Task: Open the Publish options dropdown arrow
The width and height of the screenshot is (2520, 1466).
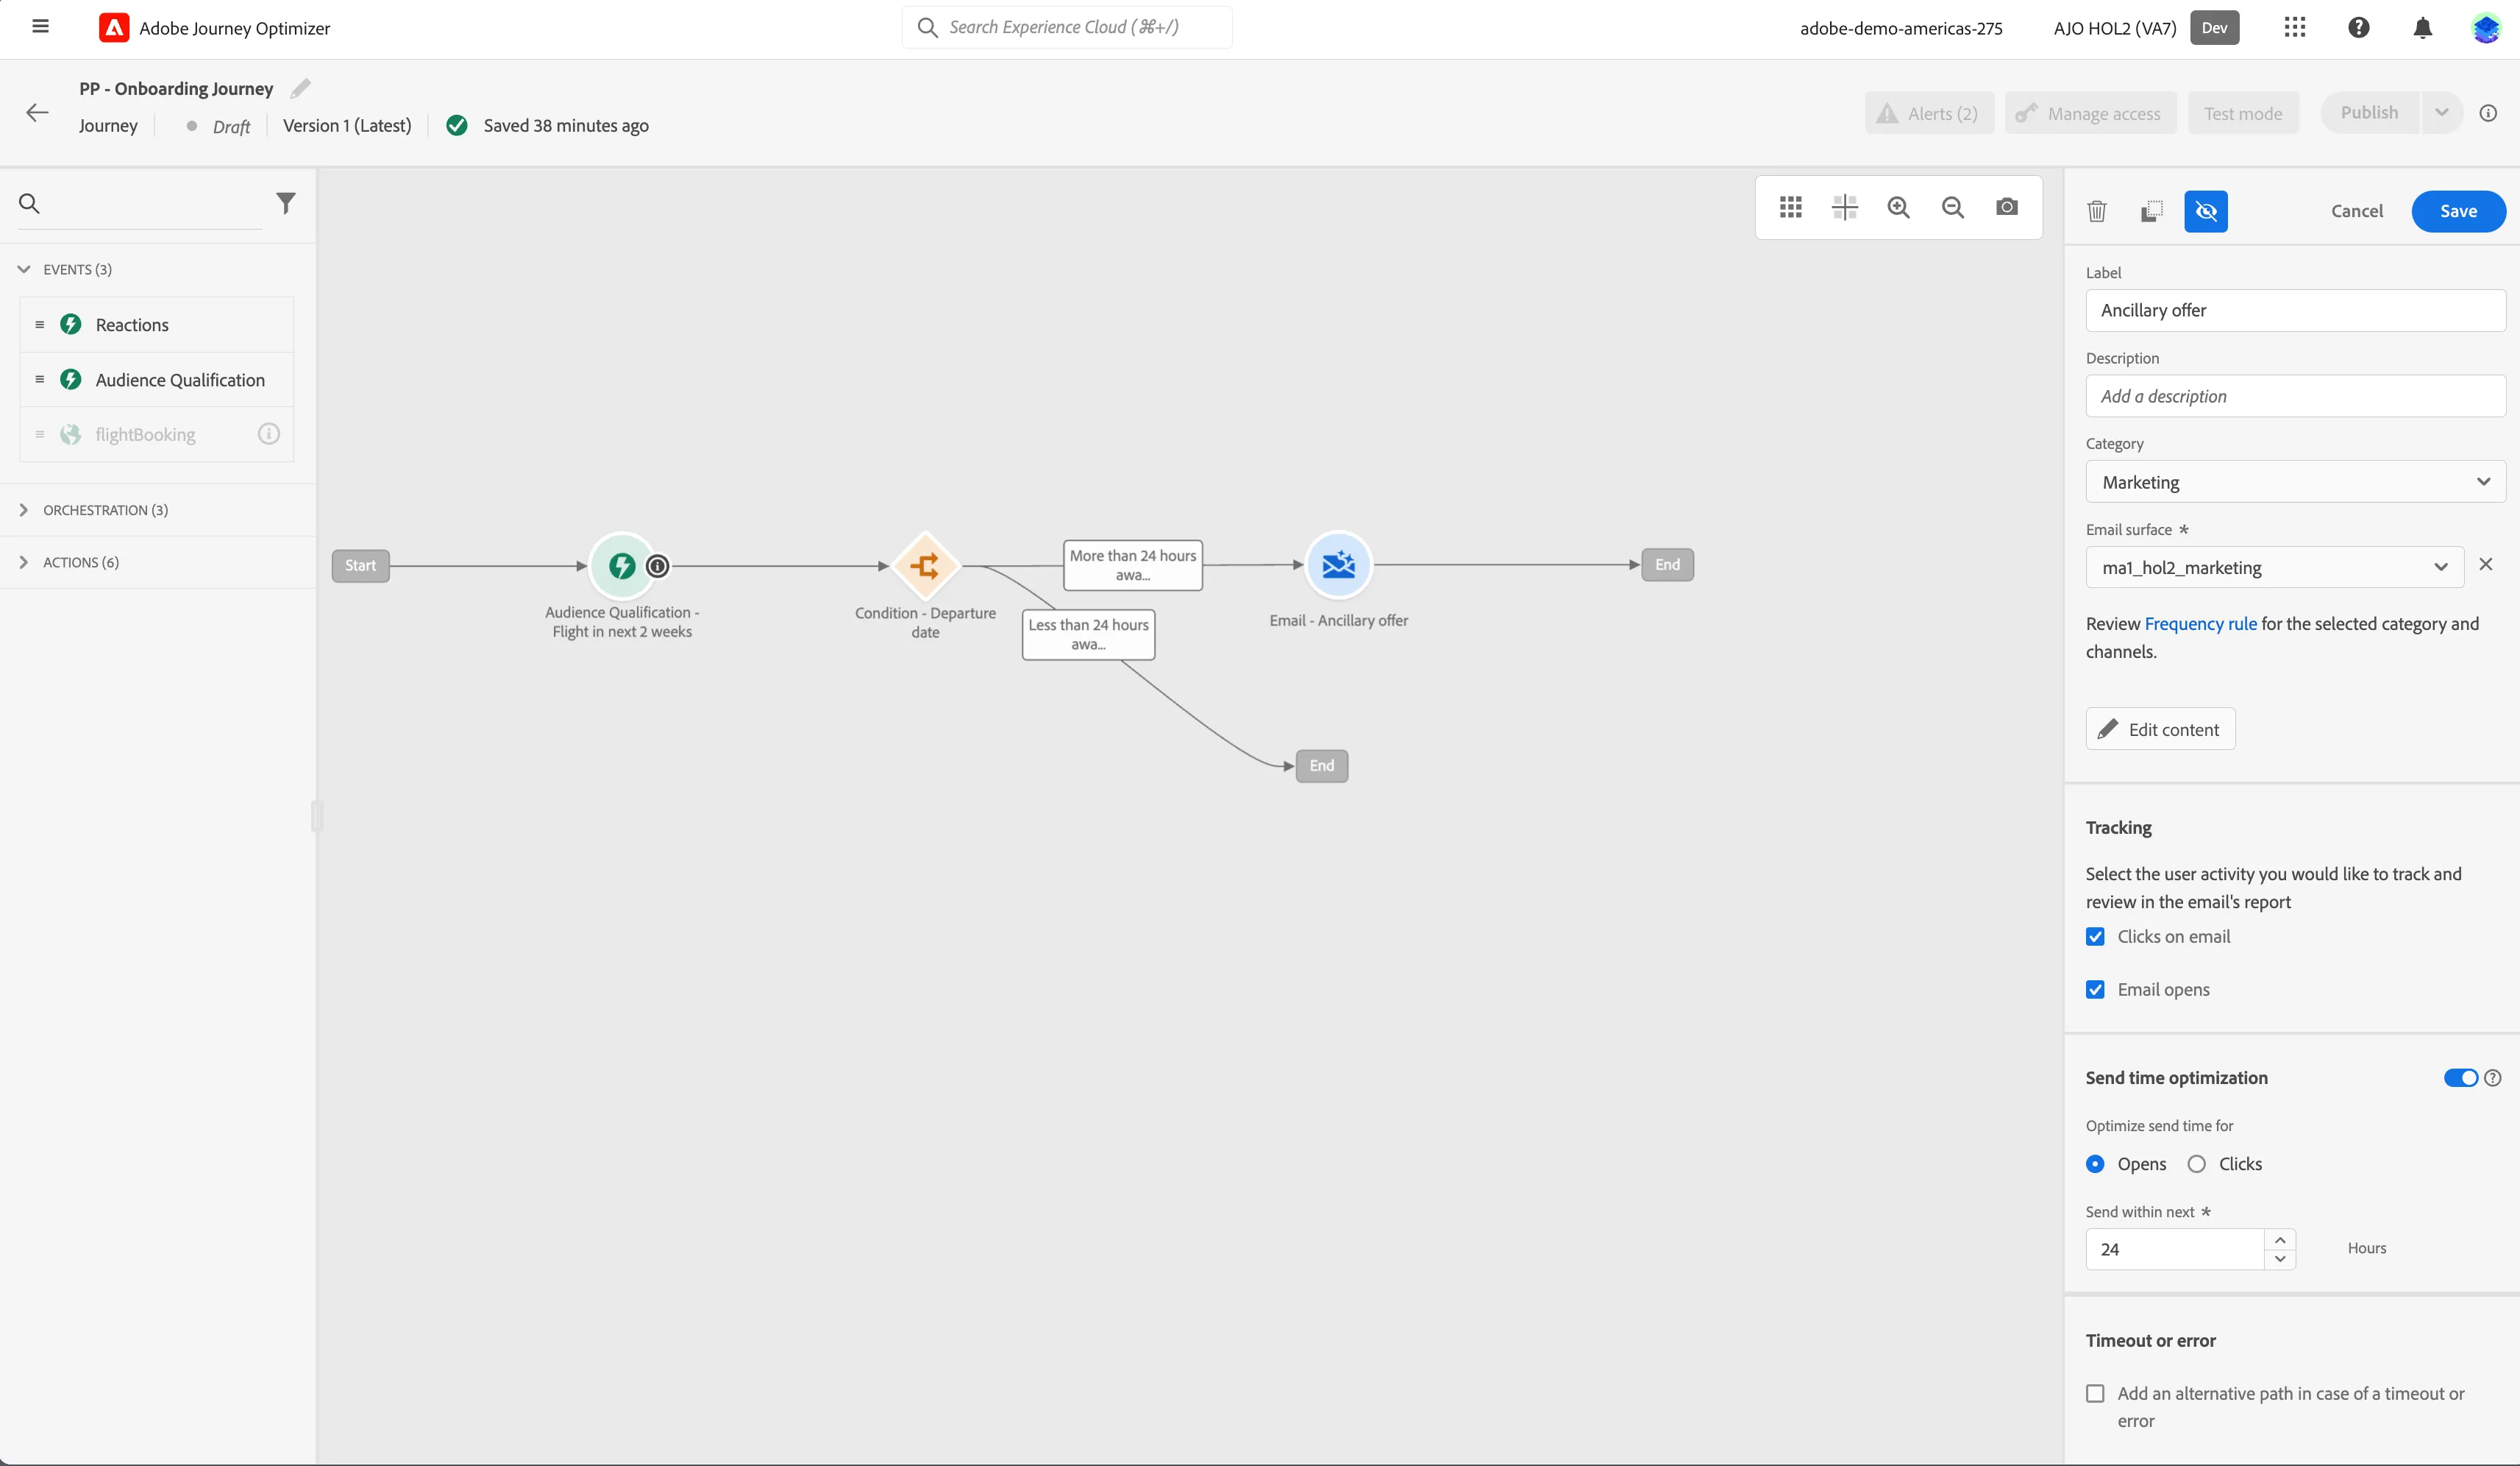Action: click(x=2441, y=113)
